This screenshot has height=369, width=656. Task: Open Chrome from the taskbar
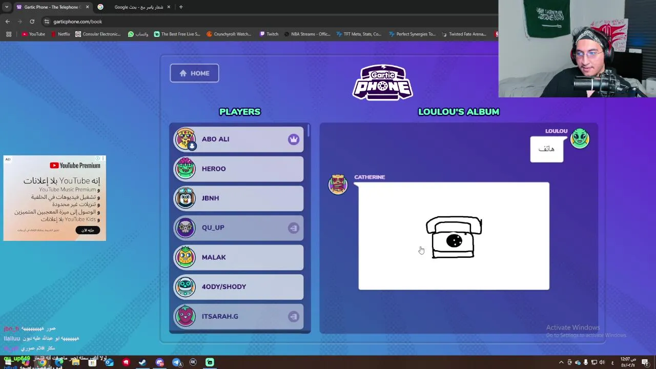click(x=42, y=362)
